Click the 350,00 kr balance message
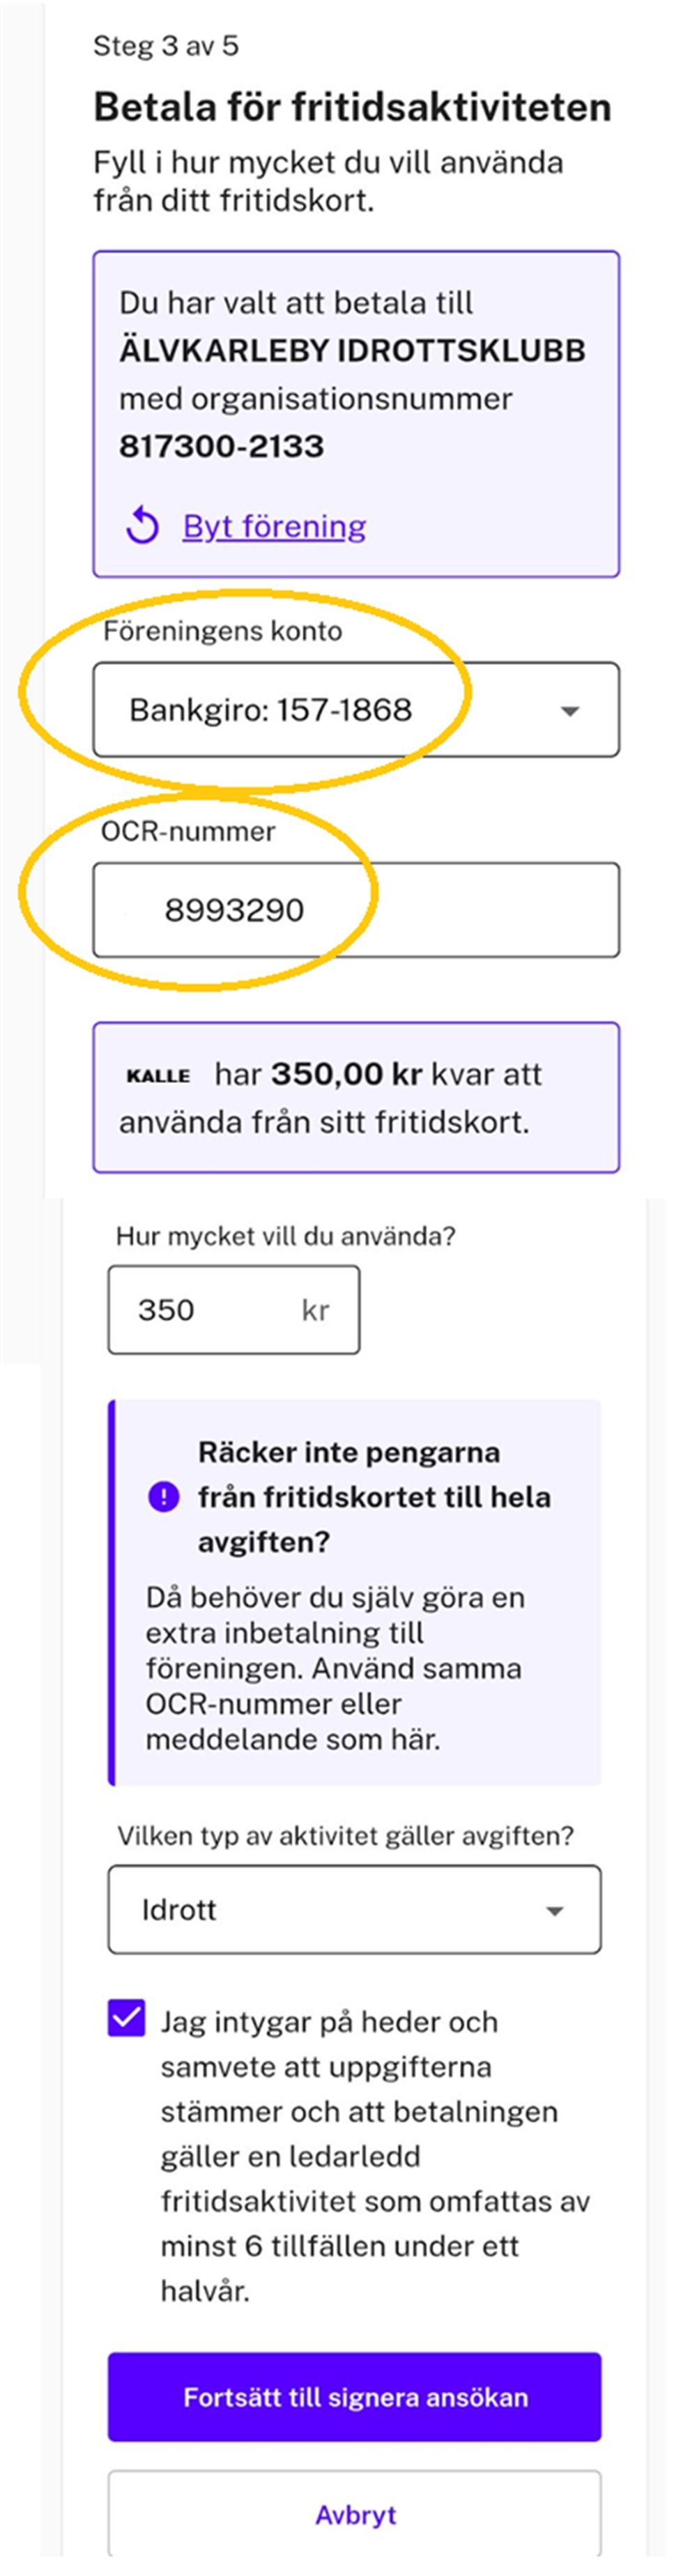This screenshot has height=2576, width=697. (x=355, y=1097)
